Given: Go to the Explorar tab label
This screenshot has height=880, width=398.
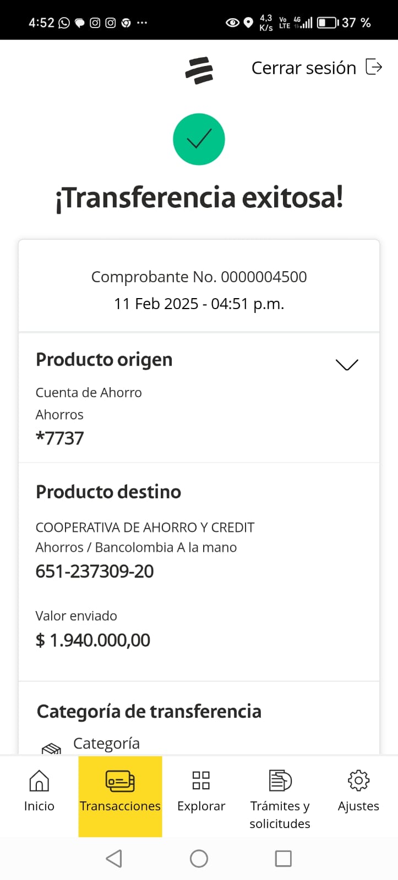Looking at the screenshot, I should (201, 806).
